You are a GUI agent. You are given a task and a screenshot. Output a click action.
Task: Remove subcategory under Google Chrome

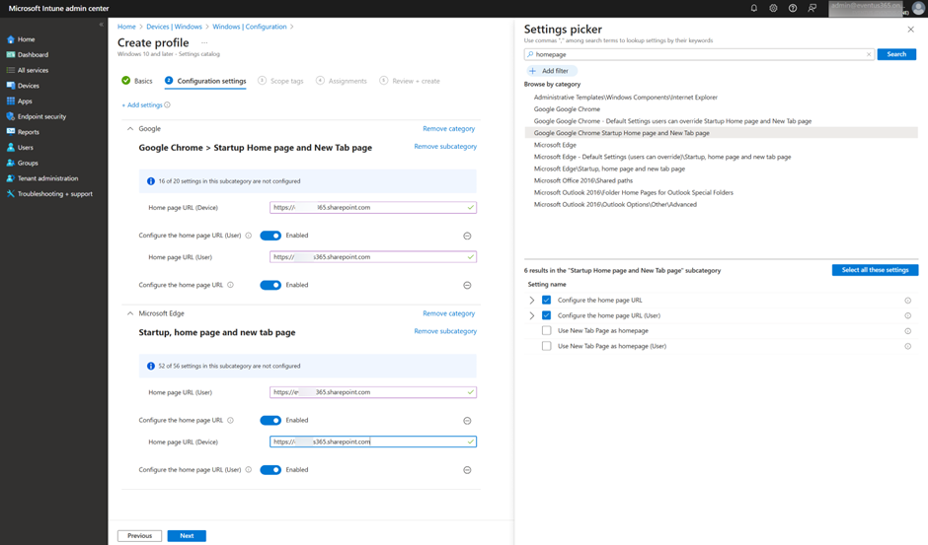(445, 146)
